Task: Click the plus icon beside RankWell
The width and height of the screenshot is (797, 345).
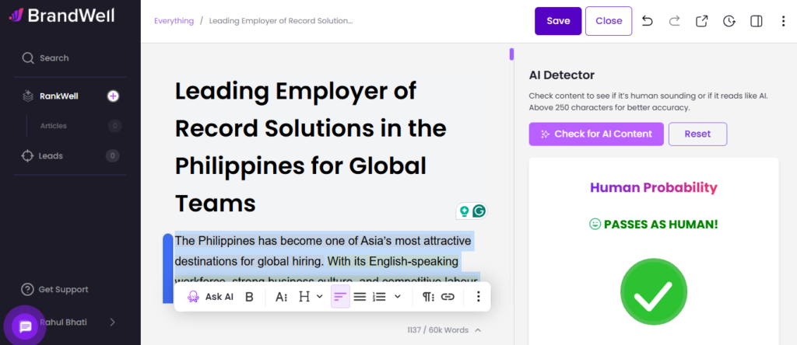Action: (x=113, y=96)
